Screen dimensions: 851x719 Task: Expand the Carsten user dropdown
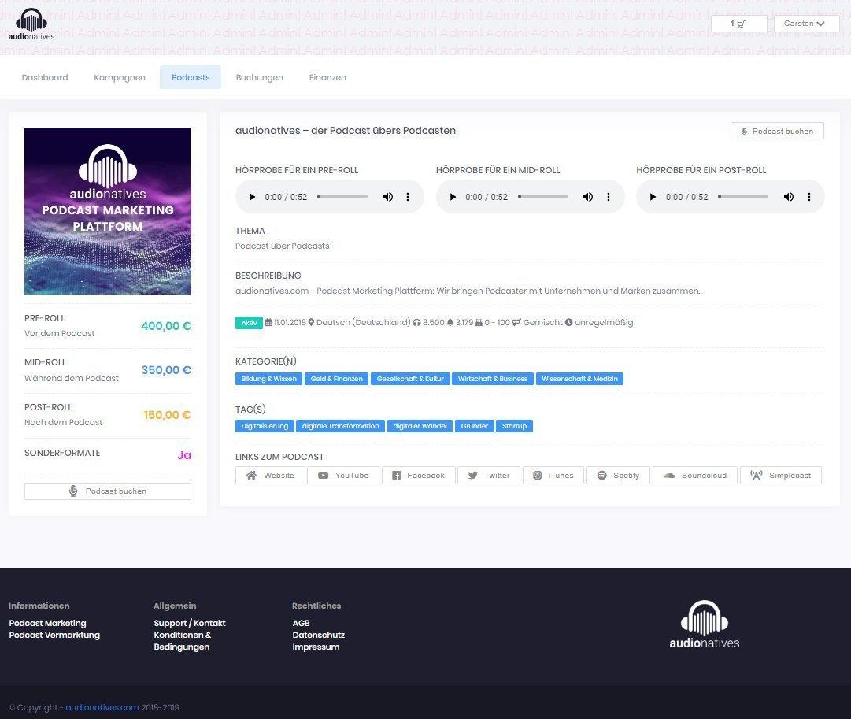coord(806,24)
